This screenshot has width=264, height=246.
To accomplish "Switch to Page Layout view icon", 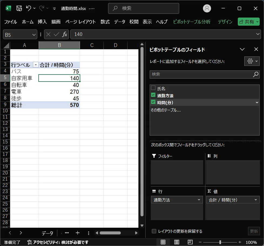I will coord(176,242).
